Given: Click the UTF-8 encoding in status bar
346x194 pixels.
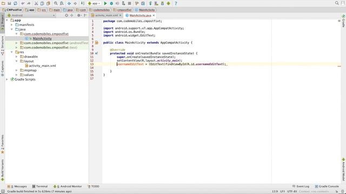Looking at the screenshot, I should (292, 192).
